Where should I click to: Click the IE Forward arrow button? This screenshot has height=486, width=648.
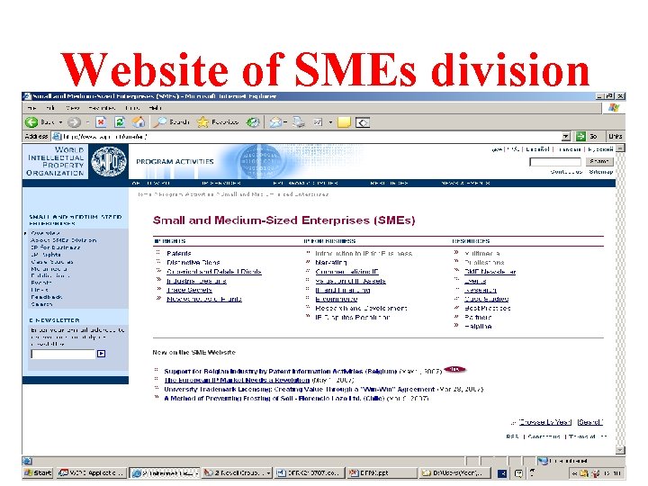(74, 121)
